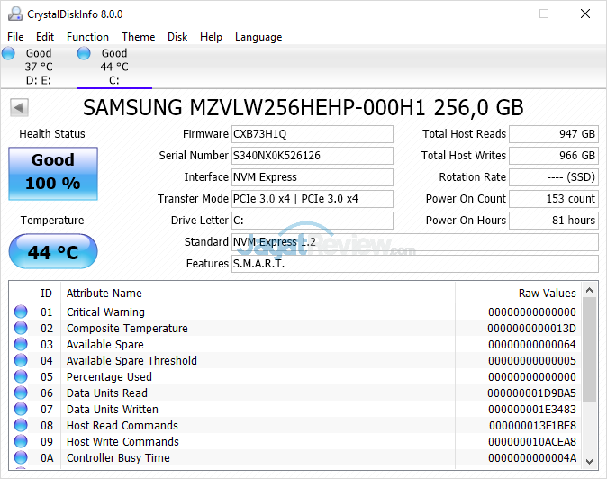Click the previous disk arrow button

click(18, 108)
